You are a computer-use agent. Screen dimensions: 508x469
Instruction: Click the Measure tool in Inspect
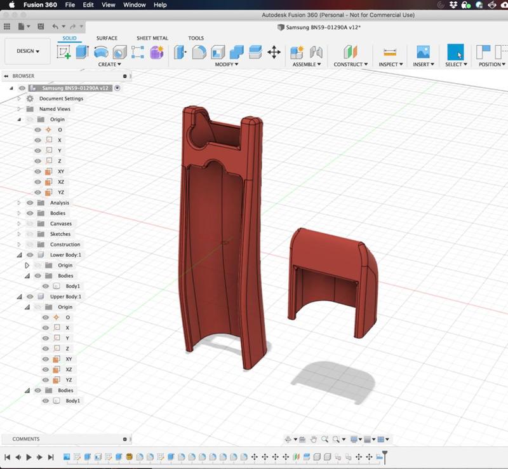click(390, 52)
